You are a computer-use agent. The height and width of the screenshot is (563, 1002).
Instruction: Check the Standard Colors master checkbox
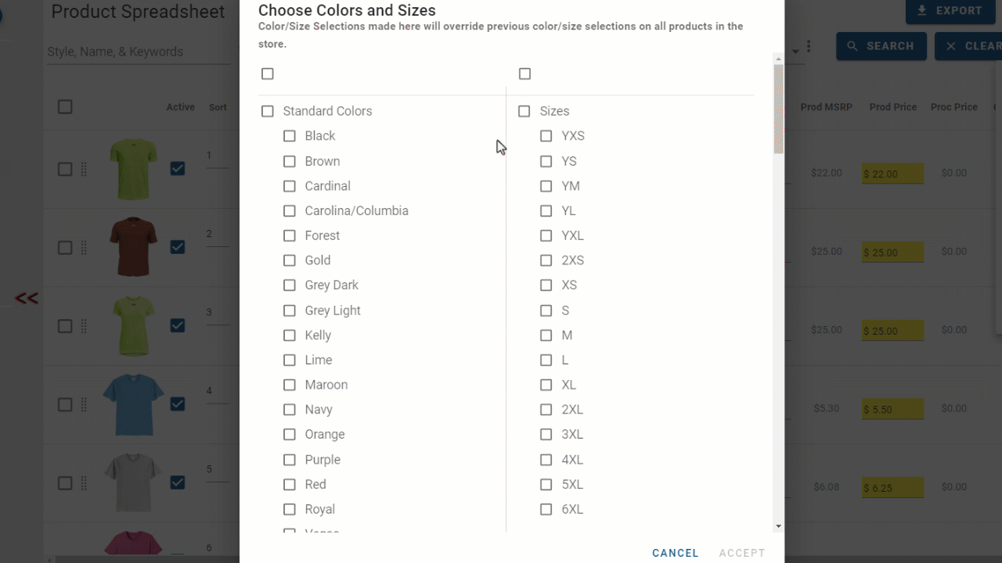[x=267, y=111]
